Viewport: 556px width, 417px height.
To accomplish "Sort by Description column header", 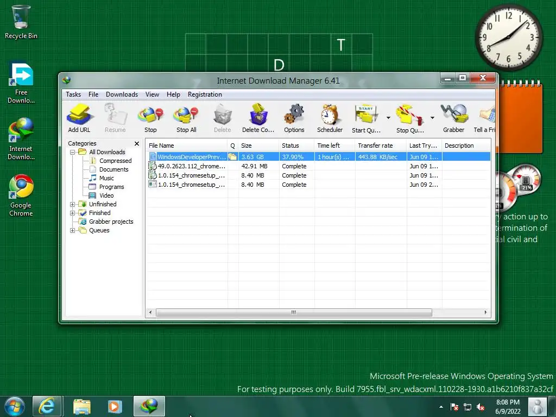I will 466,146.
